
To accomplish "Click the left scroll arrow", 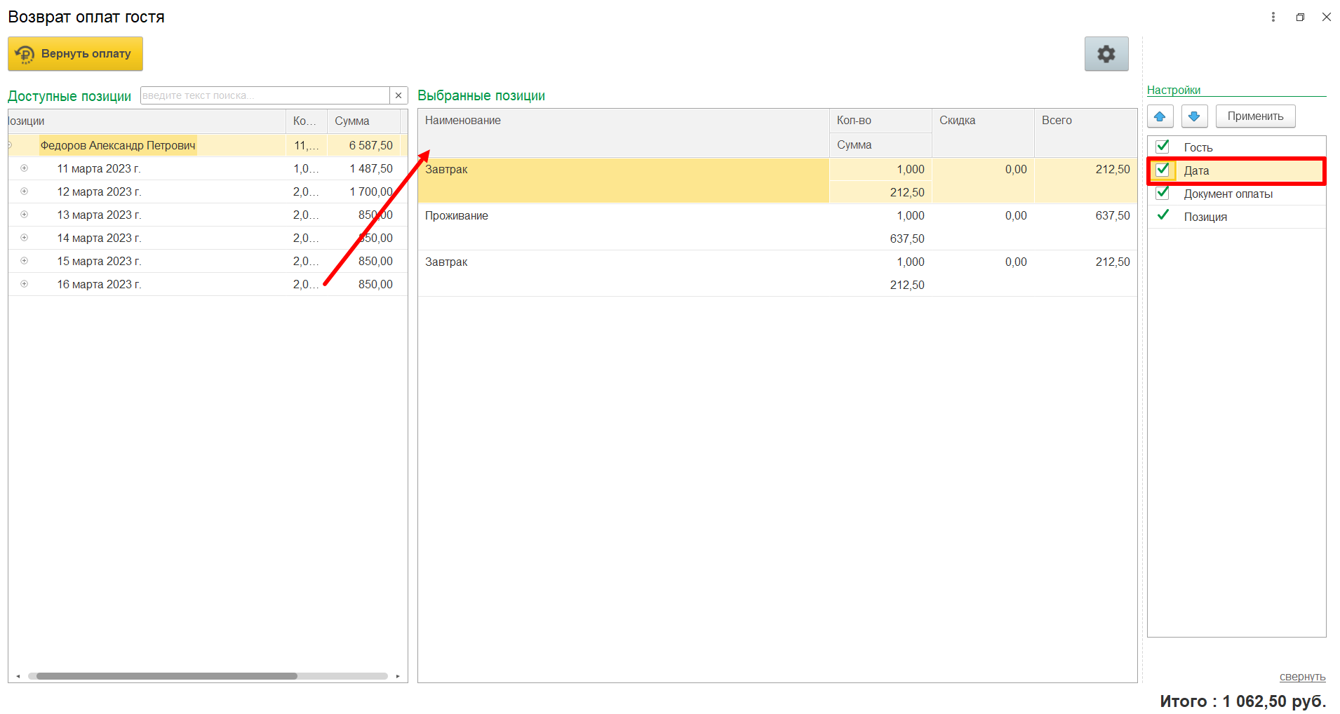I will point(18,676).
